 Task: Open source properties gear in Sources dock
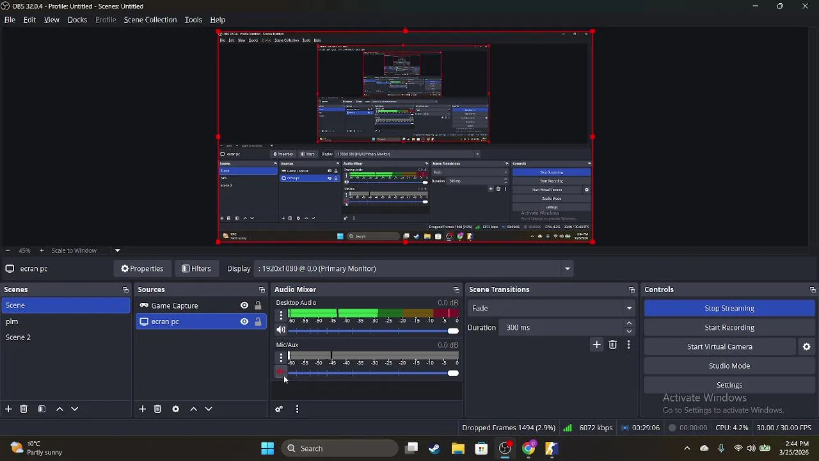point(175,409)
